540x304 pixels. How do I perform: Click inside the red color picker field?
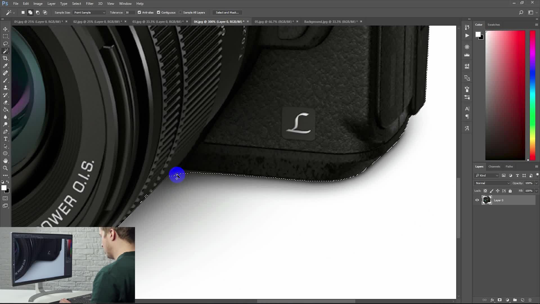tap(505, 95)
